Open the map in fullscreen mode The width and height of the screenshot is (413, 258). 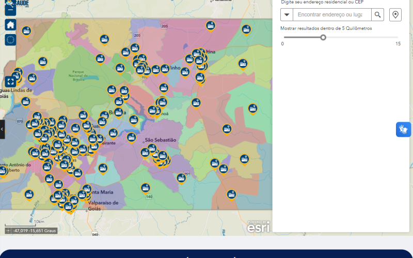[10, 82]
